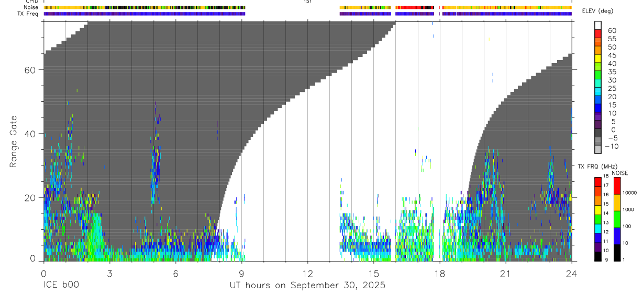Click the 'NOISE' colorbar title
The width and height of the screenshot is (643, 296).
tap(619, 173)
